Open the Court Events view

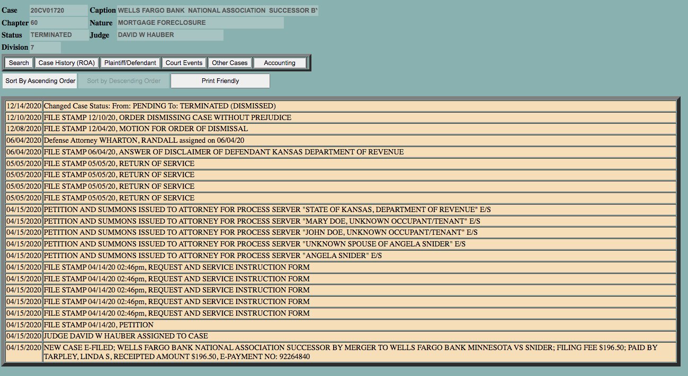184,63
